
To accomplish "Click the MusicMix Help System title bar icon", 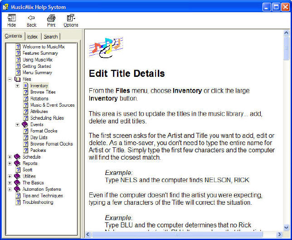I will 6,7.
